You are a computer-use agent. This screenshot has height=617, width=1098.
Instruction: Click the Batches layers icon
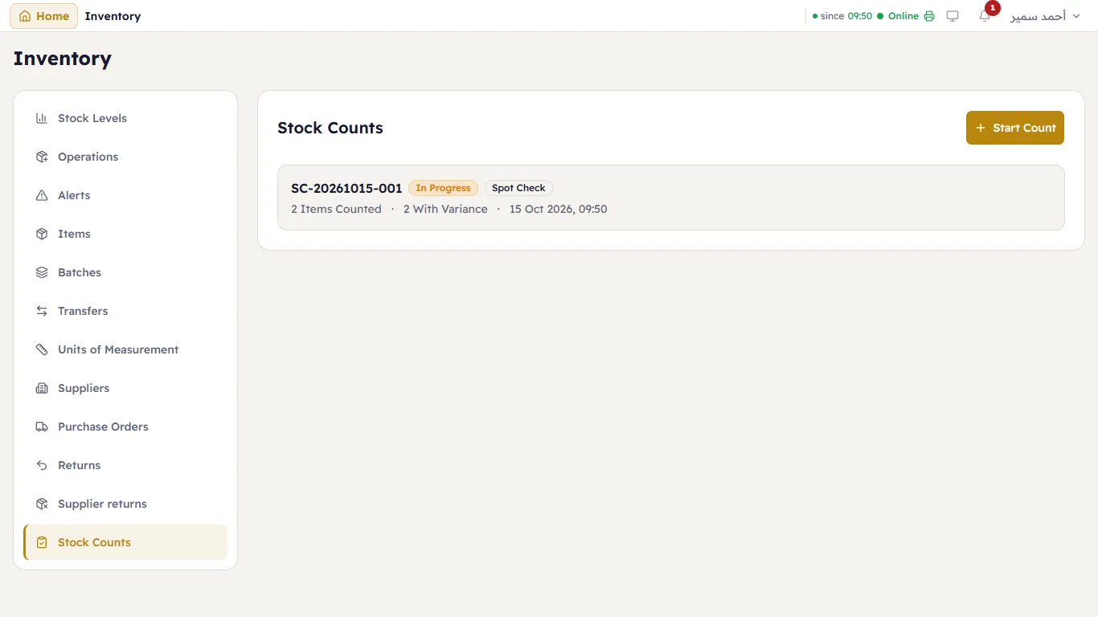42,272
